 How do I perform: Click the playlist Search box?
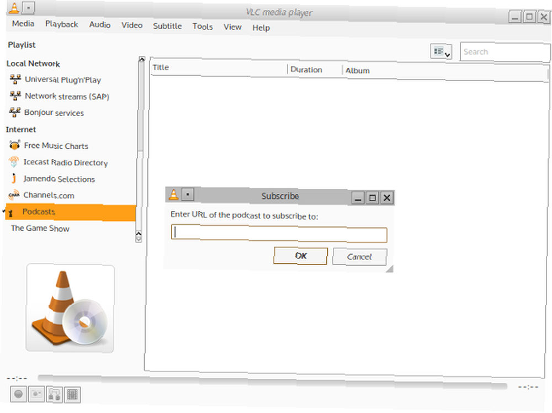(505, 52)
